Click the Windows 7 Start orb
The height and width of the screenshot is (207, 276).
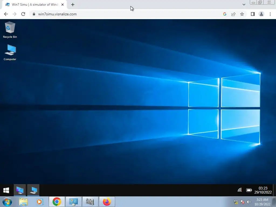(7, 202)
